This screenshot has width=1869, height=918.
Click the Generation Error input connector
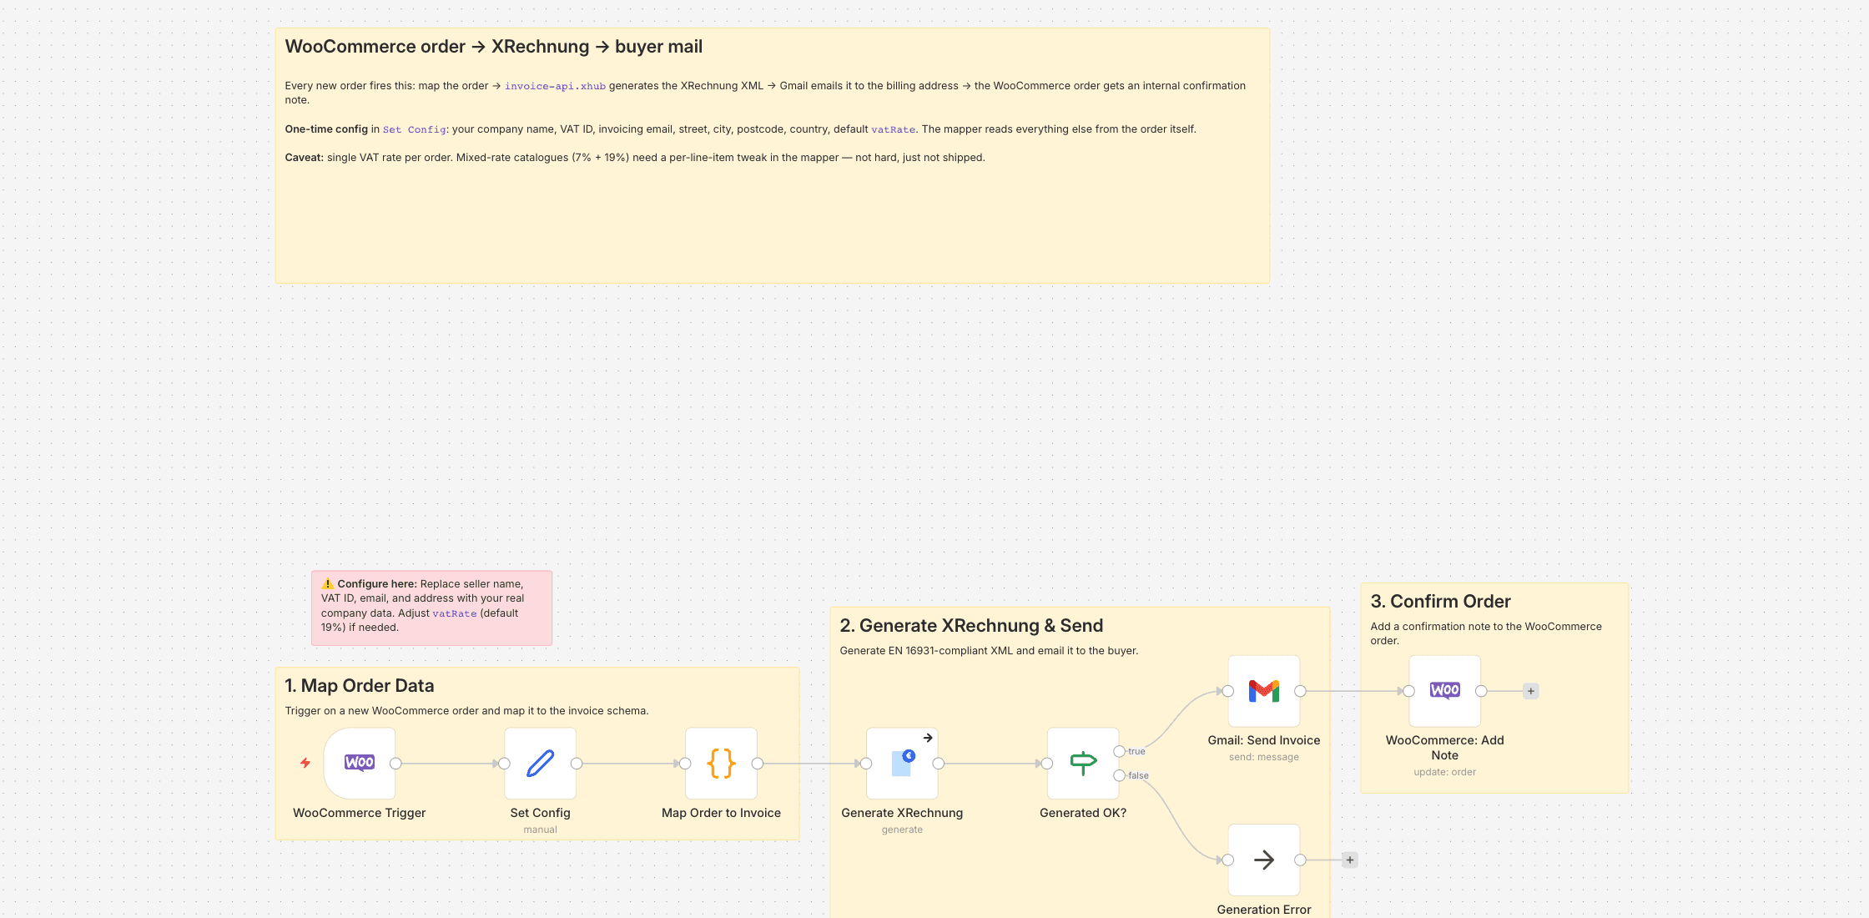click(1228, 860)
